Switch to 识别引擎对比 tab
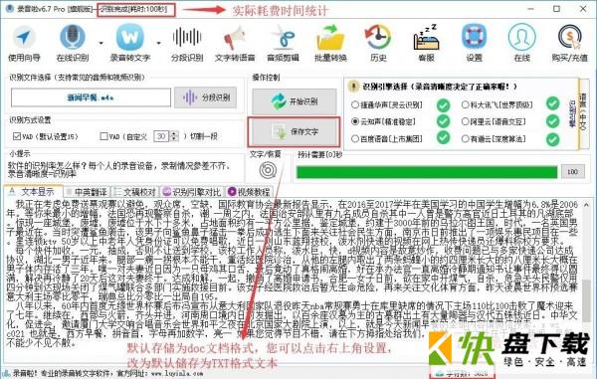 click(x=192, y=192)
